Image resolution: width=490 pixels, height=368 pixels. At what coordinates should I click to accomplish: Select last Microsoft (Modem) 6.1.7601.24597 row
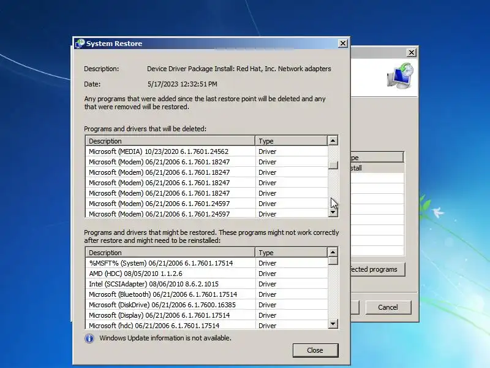[206, 213]
